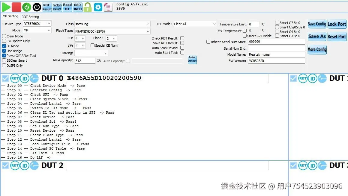The width and height of the screenshot is (348, 196).
Task: Enable the SECleanSmart checkbox
Action: pyautogui.click(x=4, y=60)
